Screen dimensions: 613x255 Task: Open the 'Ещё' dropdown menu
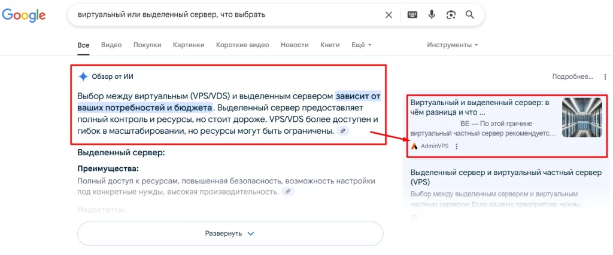(361, 45)
